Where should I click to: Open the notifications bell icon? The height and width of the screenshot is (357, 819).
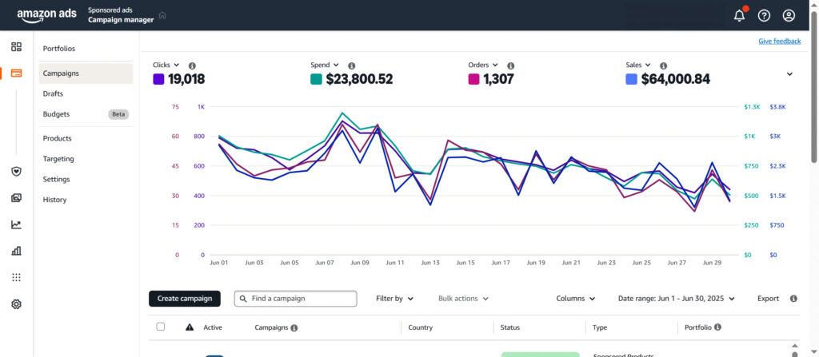(739, 15)
